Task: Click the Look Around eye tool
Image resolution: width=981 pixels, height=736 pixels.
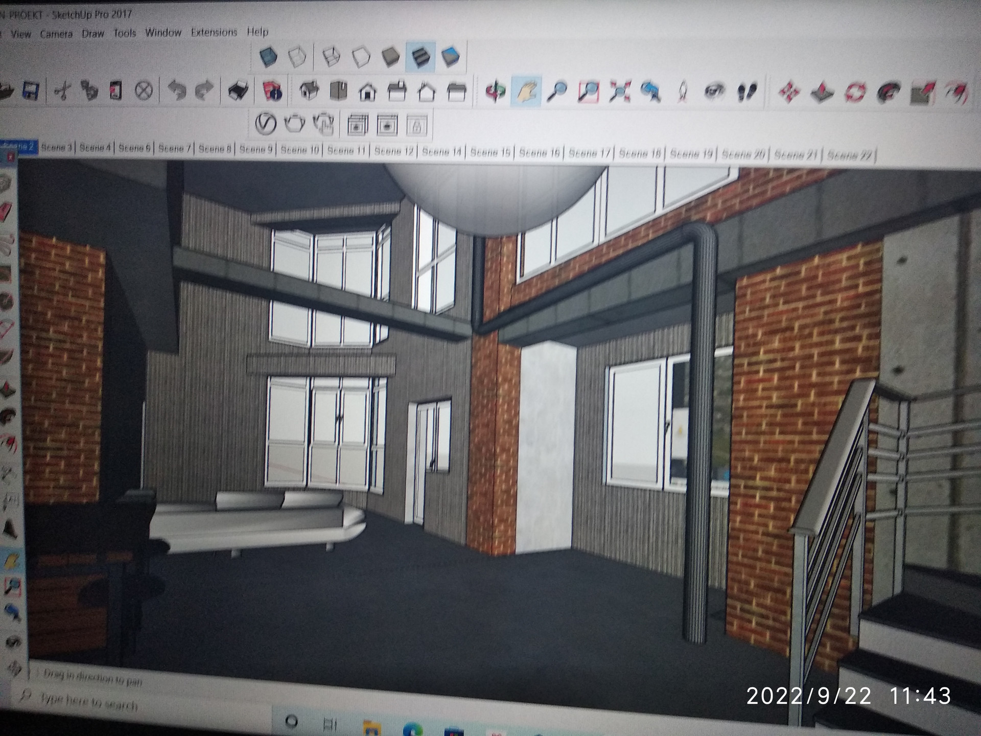Action: pyautogui.click(x=715, y=92)
